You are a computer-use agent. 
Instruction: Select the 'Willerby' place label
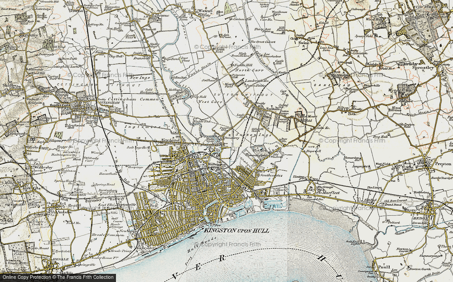[43, 167]
